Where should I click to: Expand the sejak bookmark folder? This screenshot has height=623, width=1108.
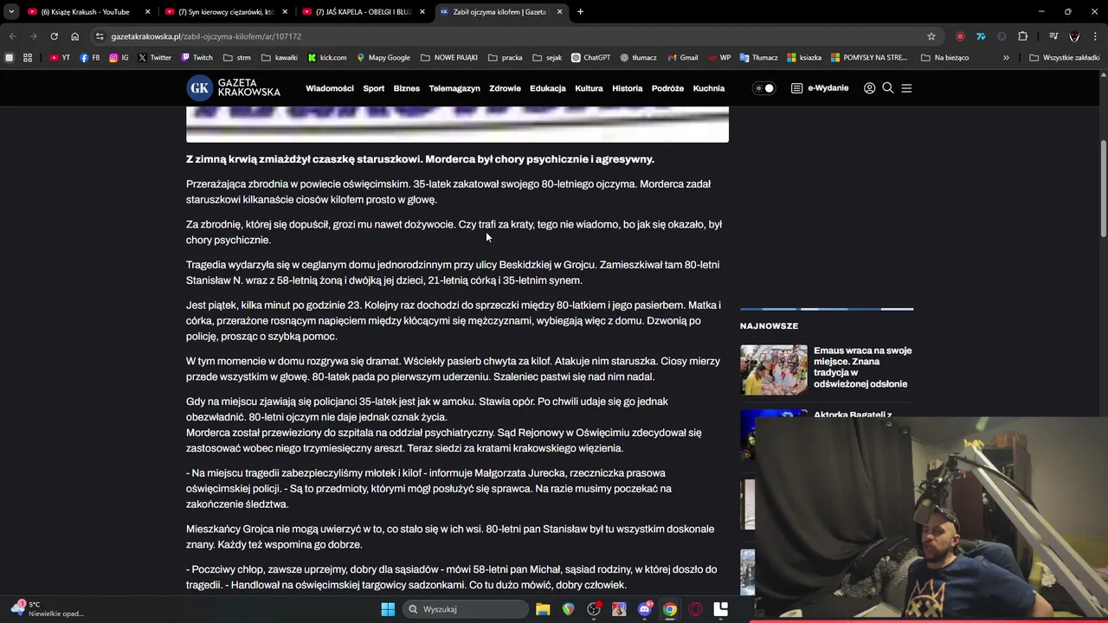point(547,58)
